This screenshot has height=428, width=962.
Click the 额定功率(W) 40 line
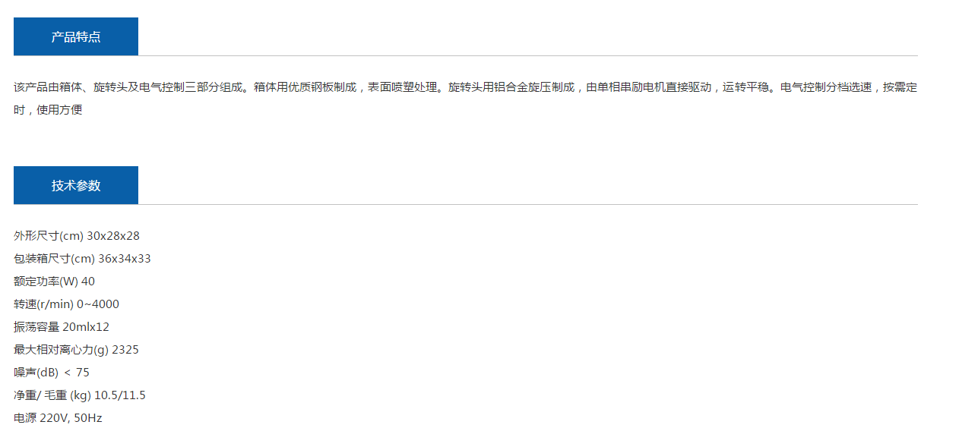[x=55, y=282]
